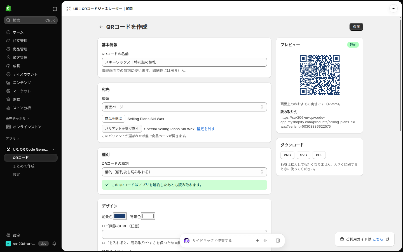Click the ご利用ガイド こちら link

pyautogui.click(x=378, y=239)
